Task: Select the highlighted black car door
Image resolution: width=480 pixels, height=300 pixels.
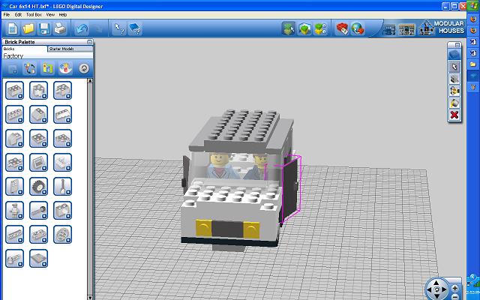Action: coord(290,190)
